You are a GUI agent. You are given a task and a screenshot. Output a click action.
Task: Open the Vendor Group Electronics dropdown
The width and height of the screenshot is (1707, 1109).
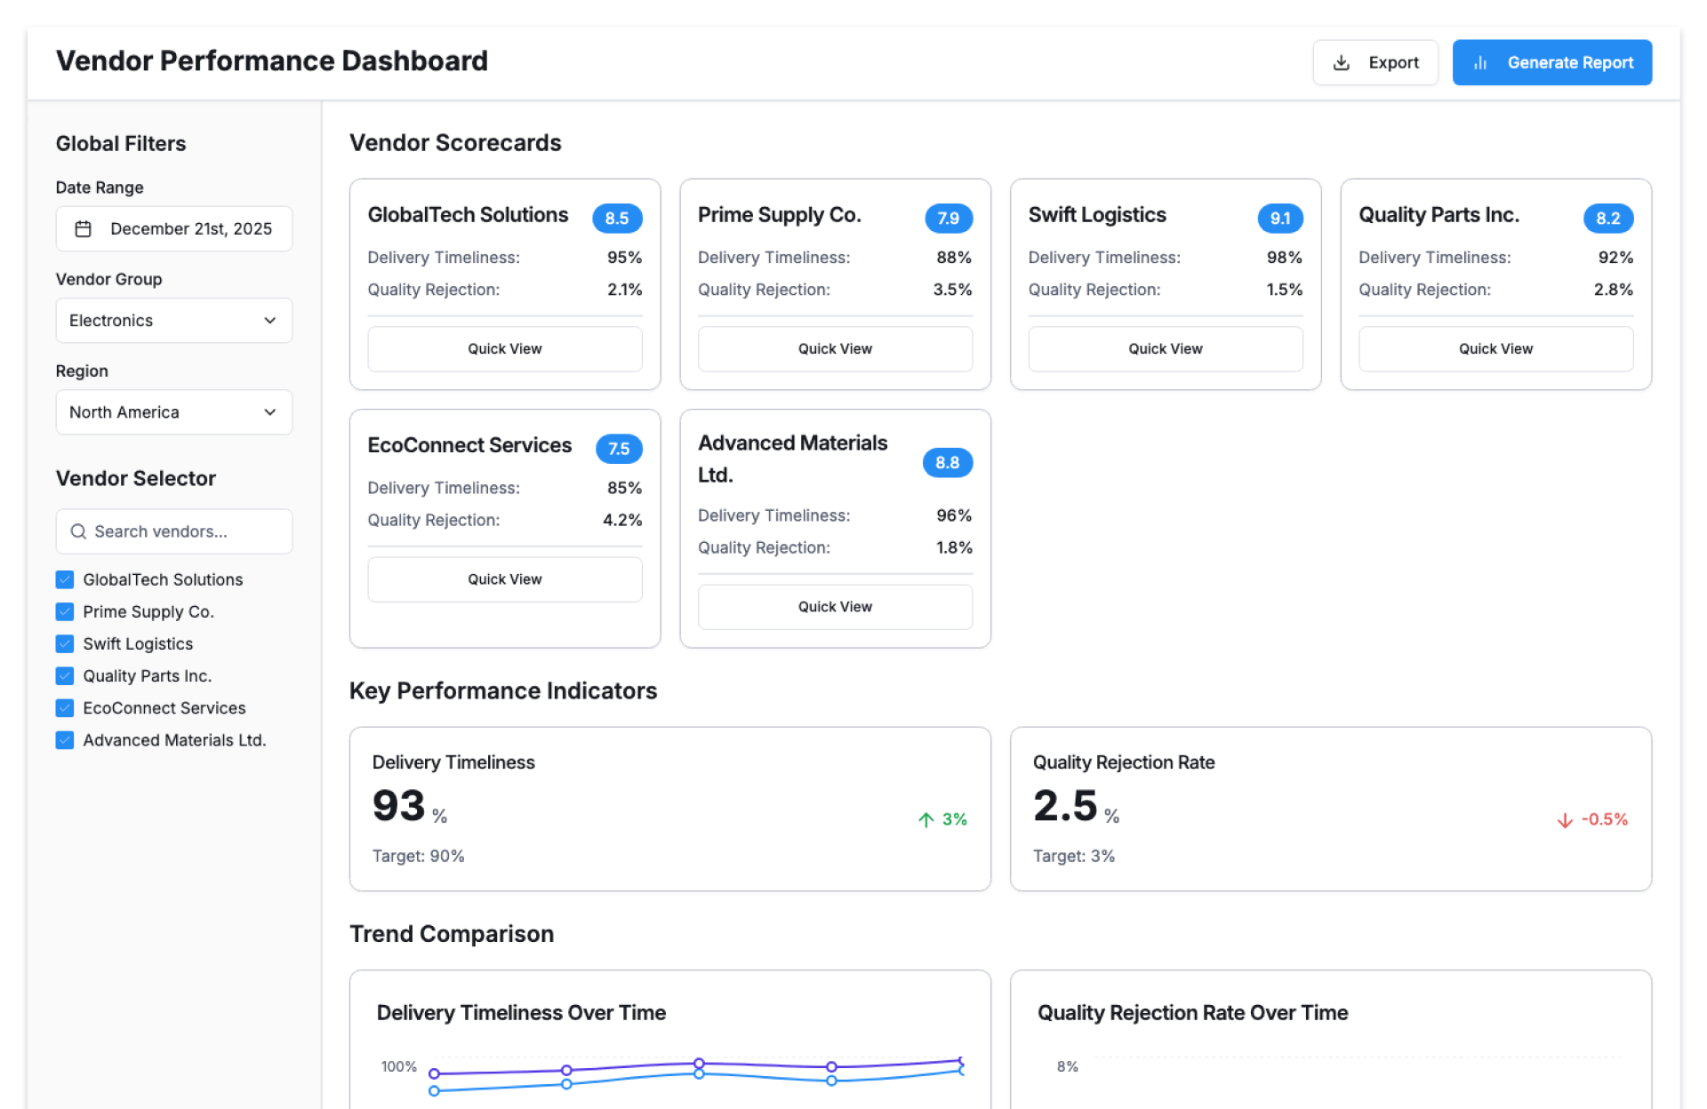pos(173,321)
